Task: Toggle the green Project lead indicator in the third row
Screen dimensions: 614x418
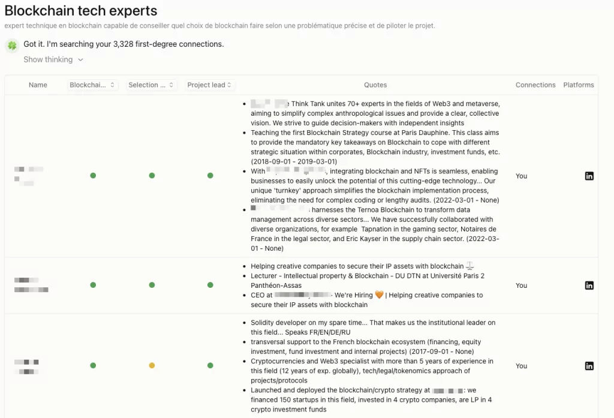Action: 210,365
